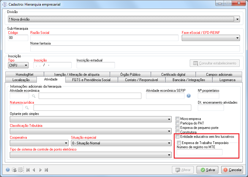Viewport: 248px width, 177px height.
Task: Jump to the last record
Action: [x=46, y=170]
